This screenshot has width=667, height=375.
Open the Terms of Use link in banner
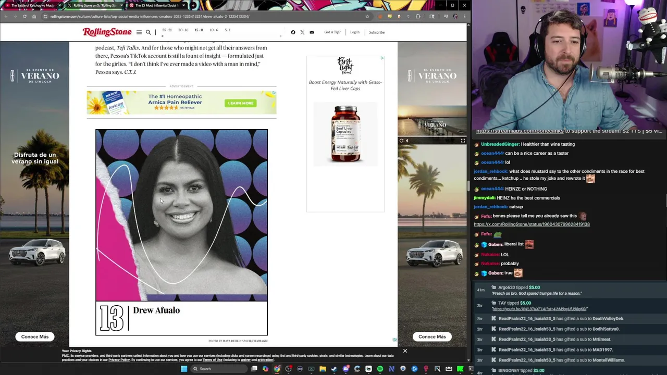pyautogui.click(x=213, y=360)
